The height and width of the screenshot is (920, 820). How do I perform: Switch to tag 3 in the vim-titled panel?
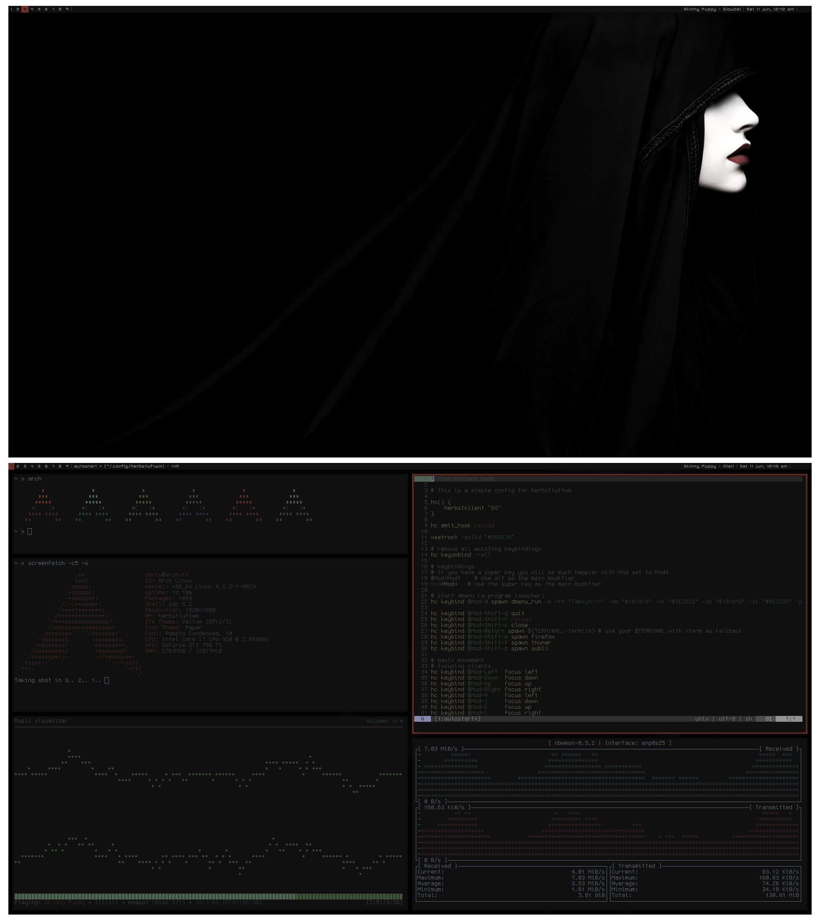click(25, 466)
